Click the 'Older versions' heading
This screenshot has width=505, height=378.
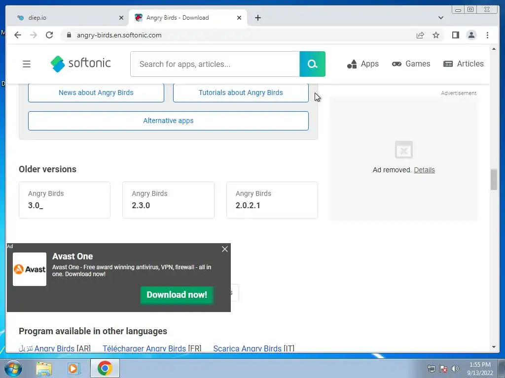tap(48, 169)
